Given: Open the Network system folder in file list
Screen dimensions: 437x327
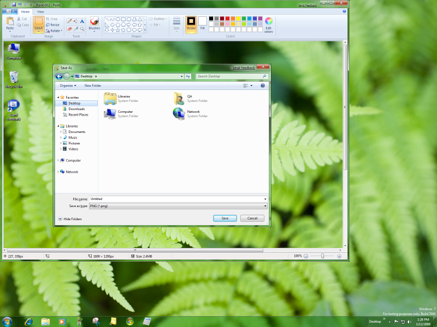Looking at the screenshot, I should click(179, 114).
